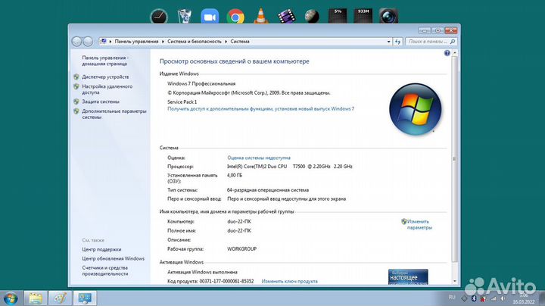Select Панель управления in the breadcrumb

[136, 42]
